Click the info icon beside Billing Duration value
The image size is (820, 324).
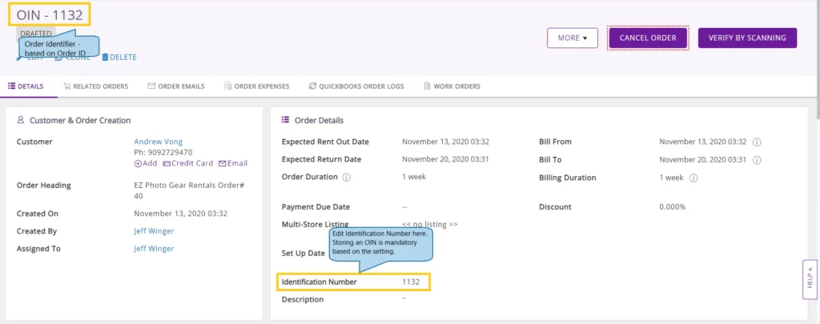tap(693, 178)
